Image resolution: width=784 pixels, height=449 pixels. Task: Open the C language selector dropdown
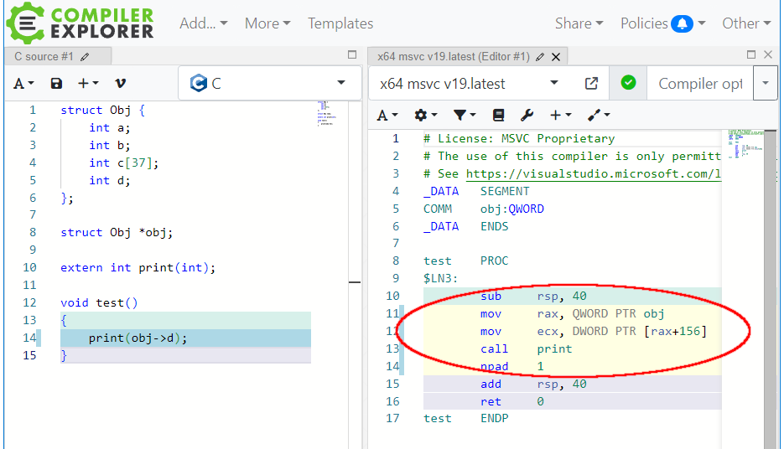coord(269,83)
